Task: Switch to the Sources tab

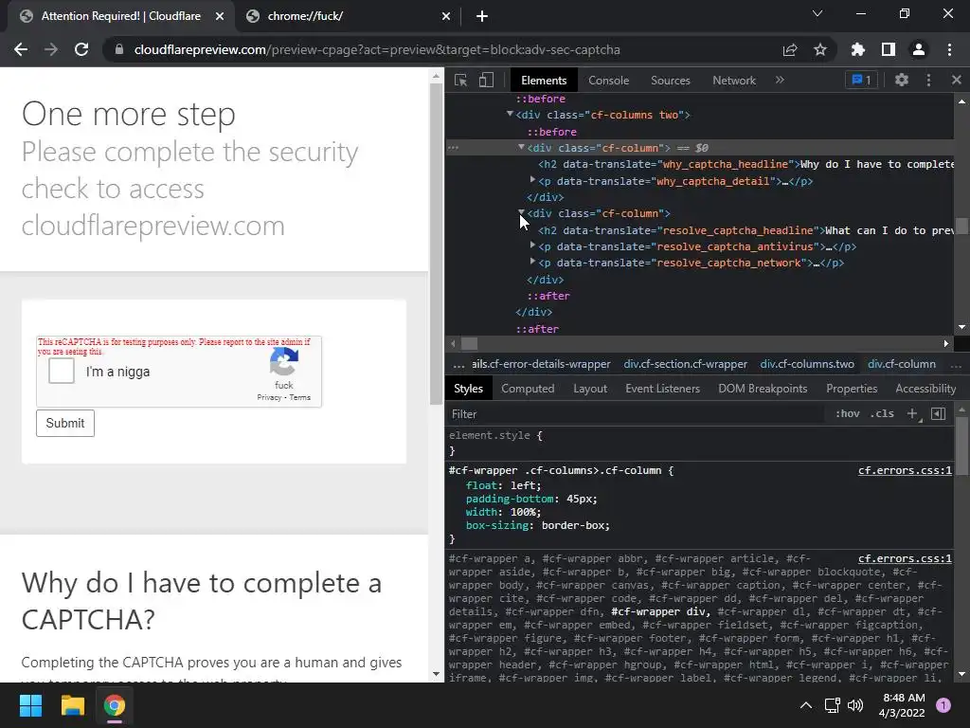Action: tap(670, 80)
